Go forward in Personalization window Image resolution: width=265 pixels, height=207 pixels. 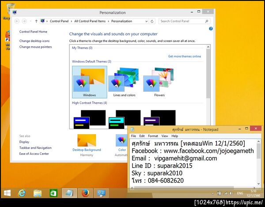[24, 21]
